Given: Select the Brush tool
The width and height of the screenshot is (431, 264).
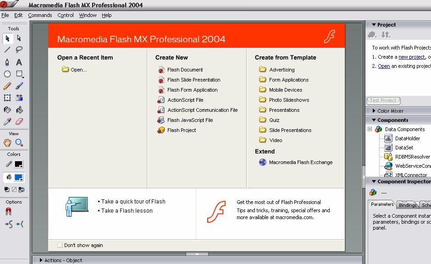Looking at the screenshot, I should coord(19,86).
